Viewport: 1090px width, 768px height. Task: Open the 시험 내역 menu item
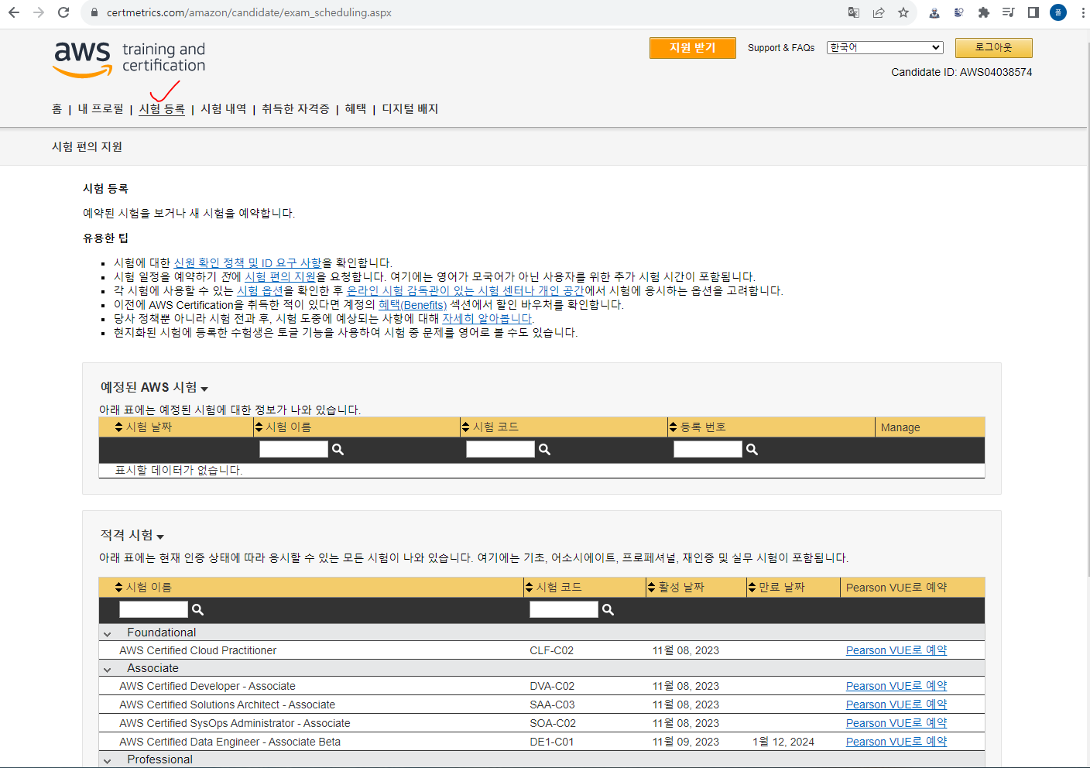tap(223, 109)
